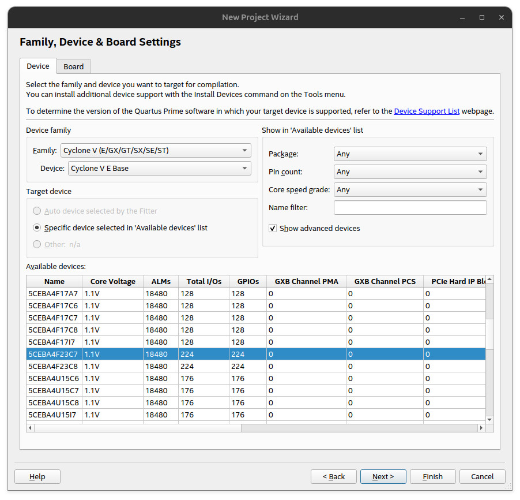Expand the Device dropdown
520x500 pixels.
click(159, 169)
